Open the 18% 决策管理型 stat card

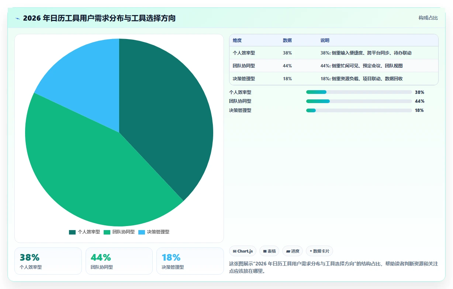coord(190,261)
